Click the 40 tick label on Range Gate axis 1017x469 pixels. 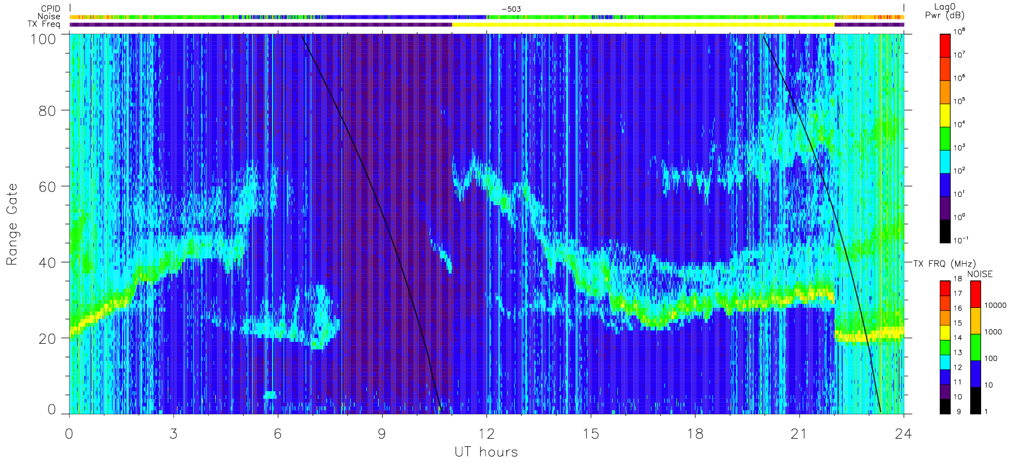pos(47,263)
